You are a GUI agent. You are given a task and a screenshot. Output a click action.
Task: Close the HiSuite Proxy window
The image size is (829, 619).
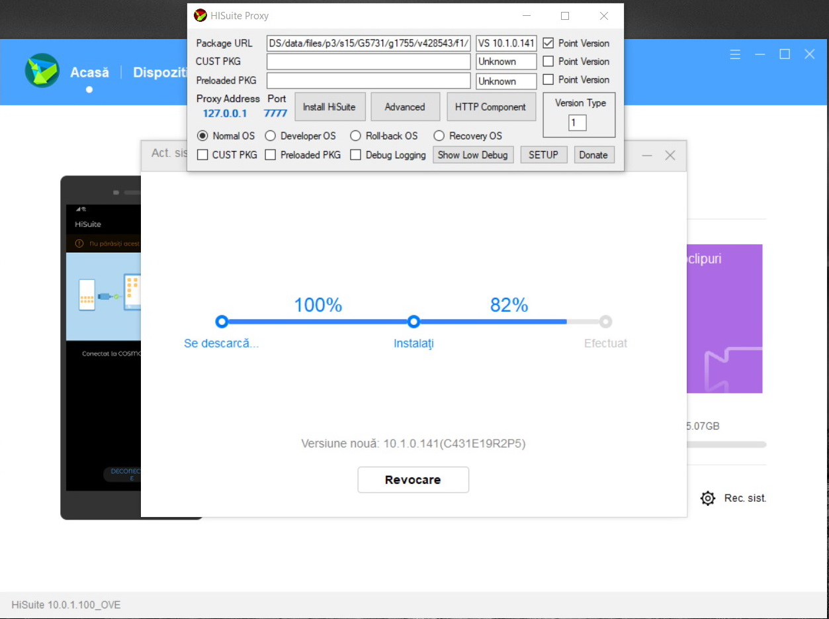(x=604, y=15)
